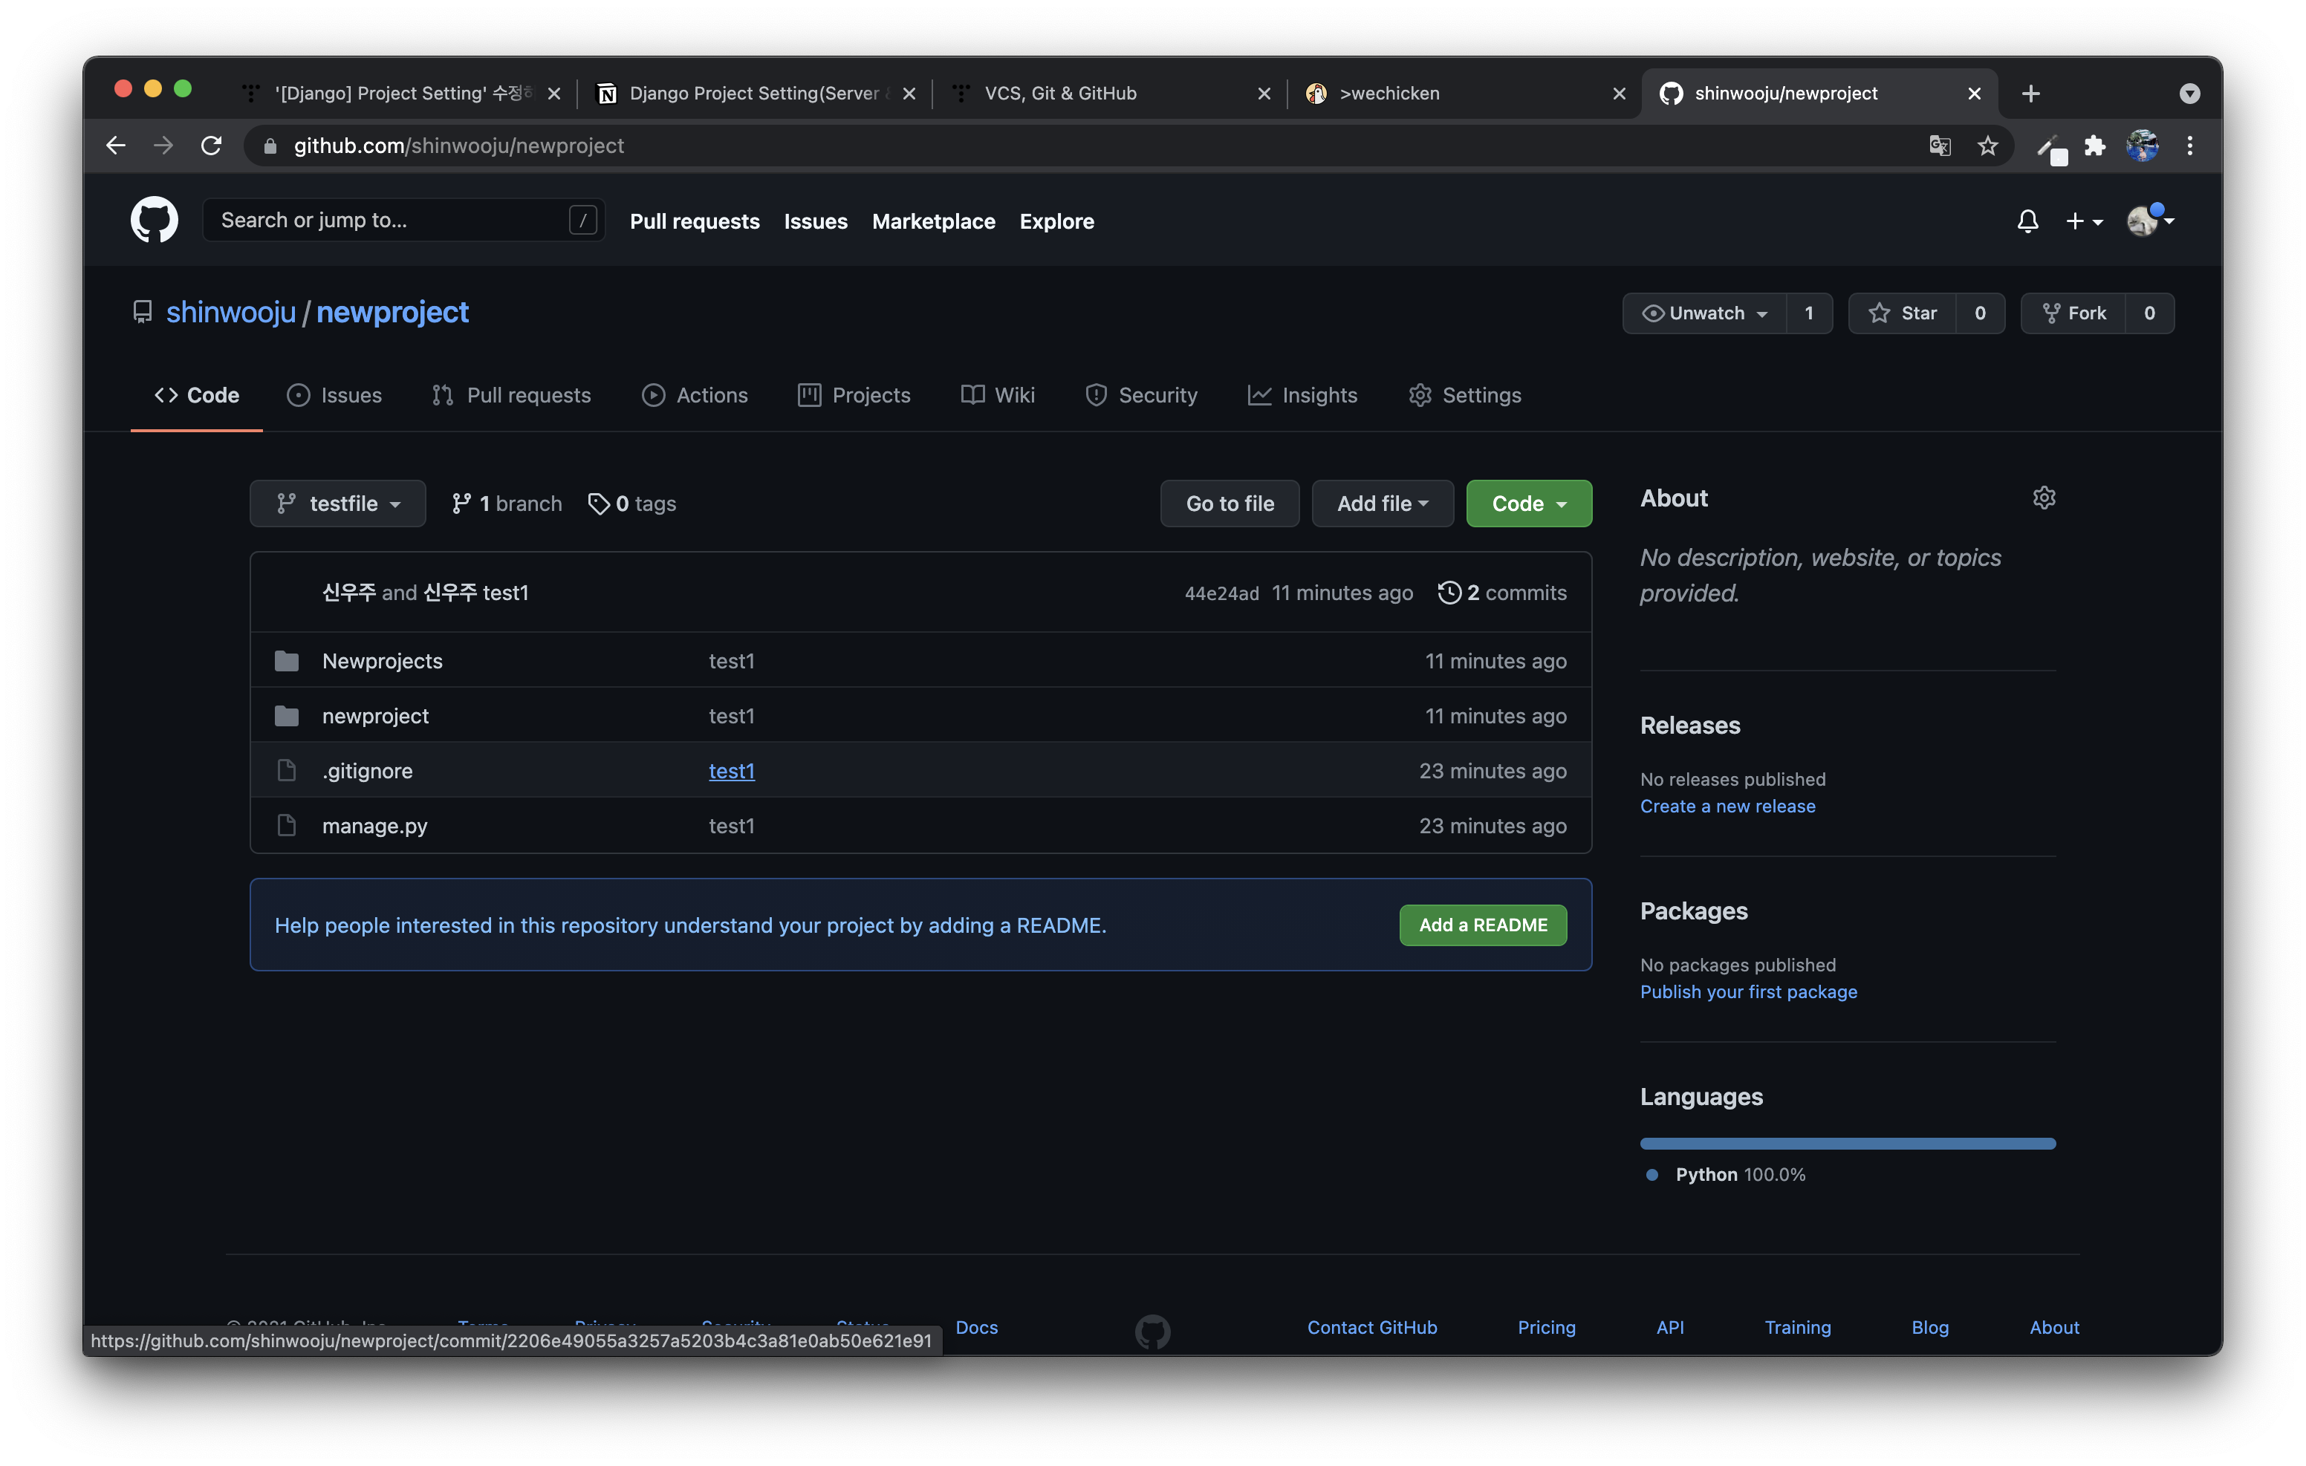Open Marketplace in top navigation
The image size is (2306, 1466).
(933, 221)
